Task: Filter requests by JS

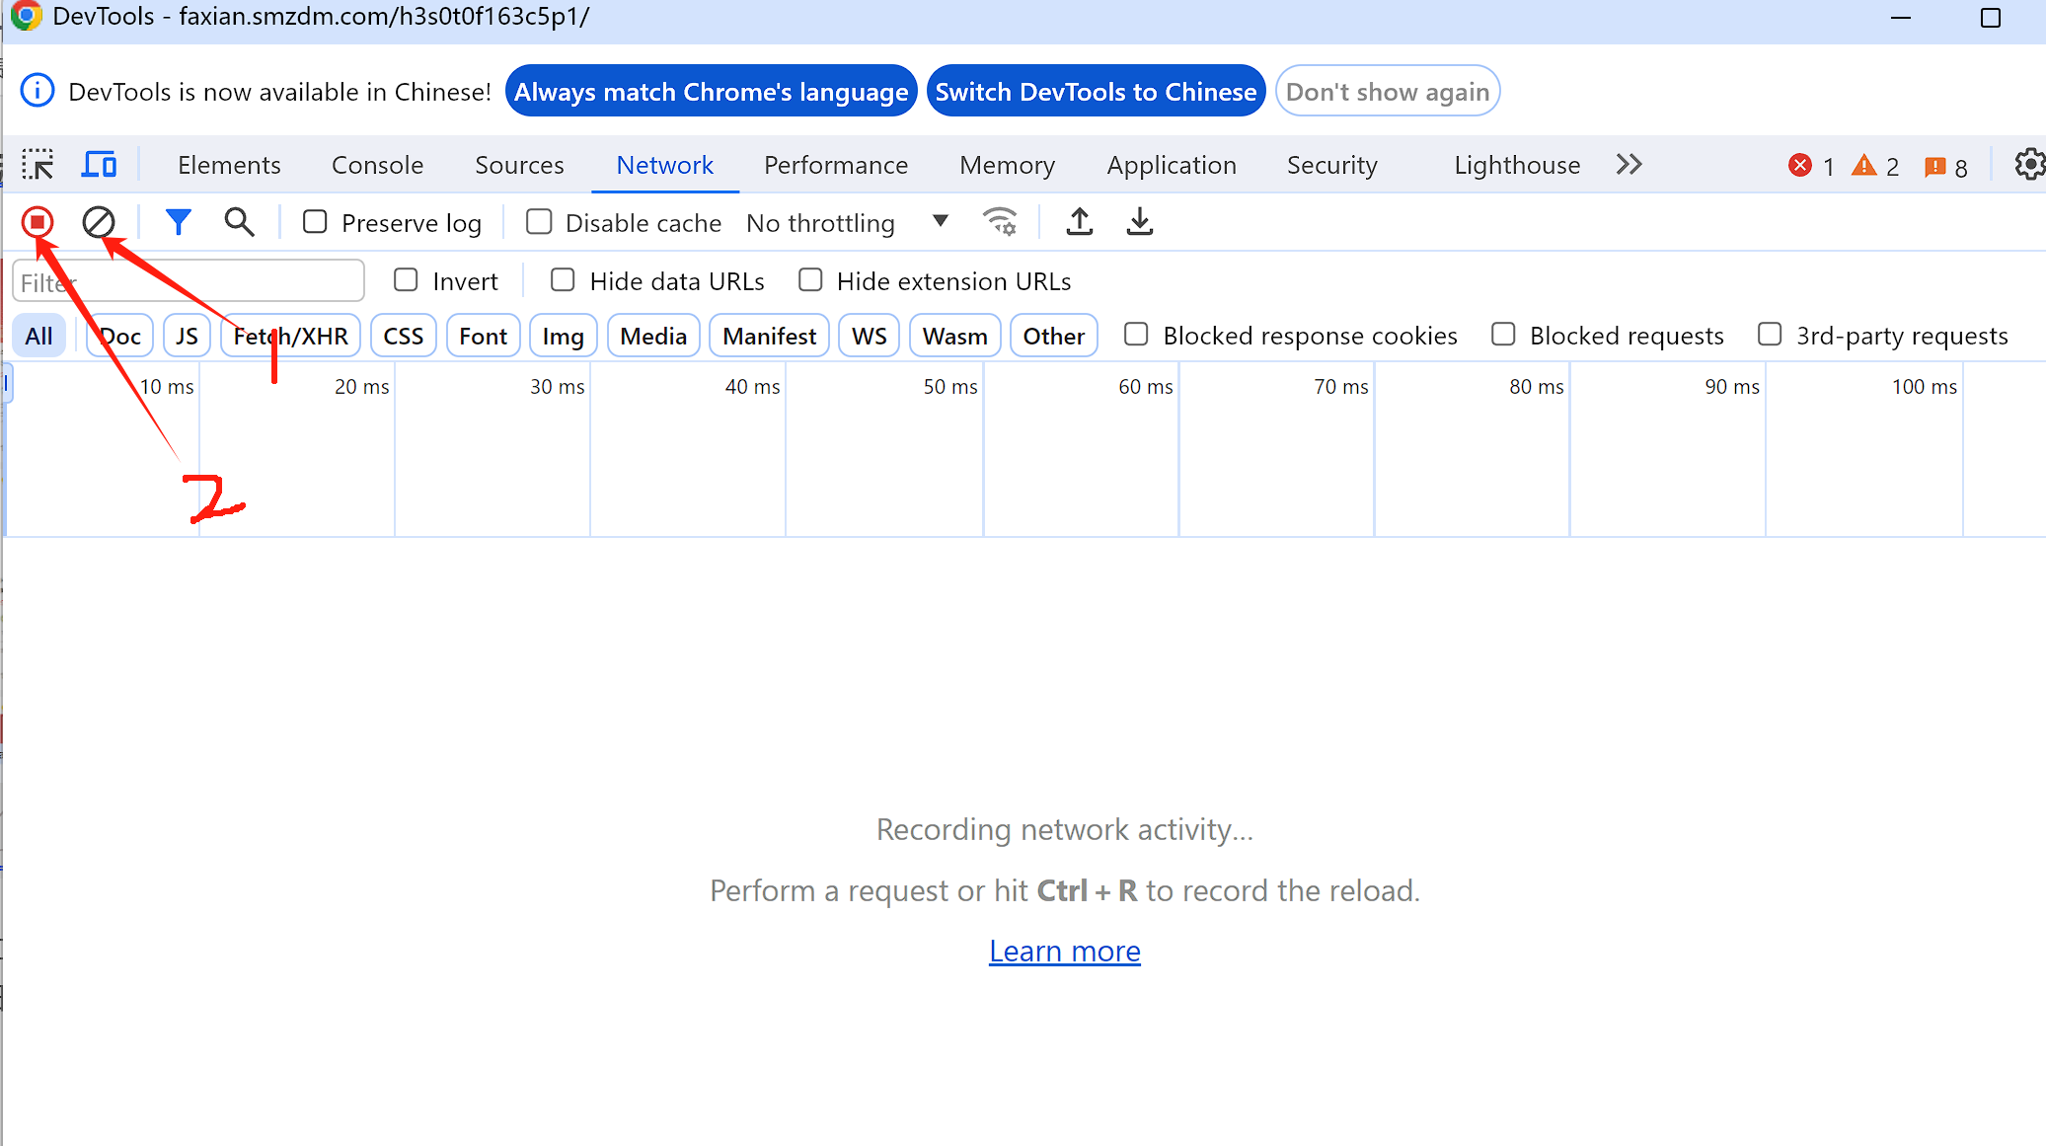Action: (x=187, y=336)
